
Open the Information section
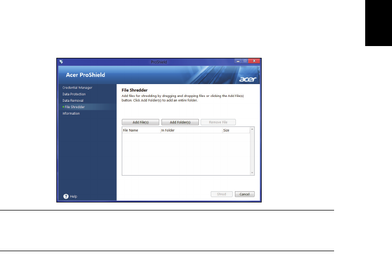point(71,114)
